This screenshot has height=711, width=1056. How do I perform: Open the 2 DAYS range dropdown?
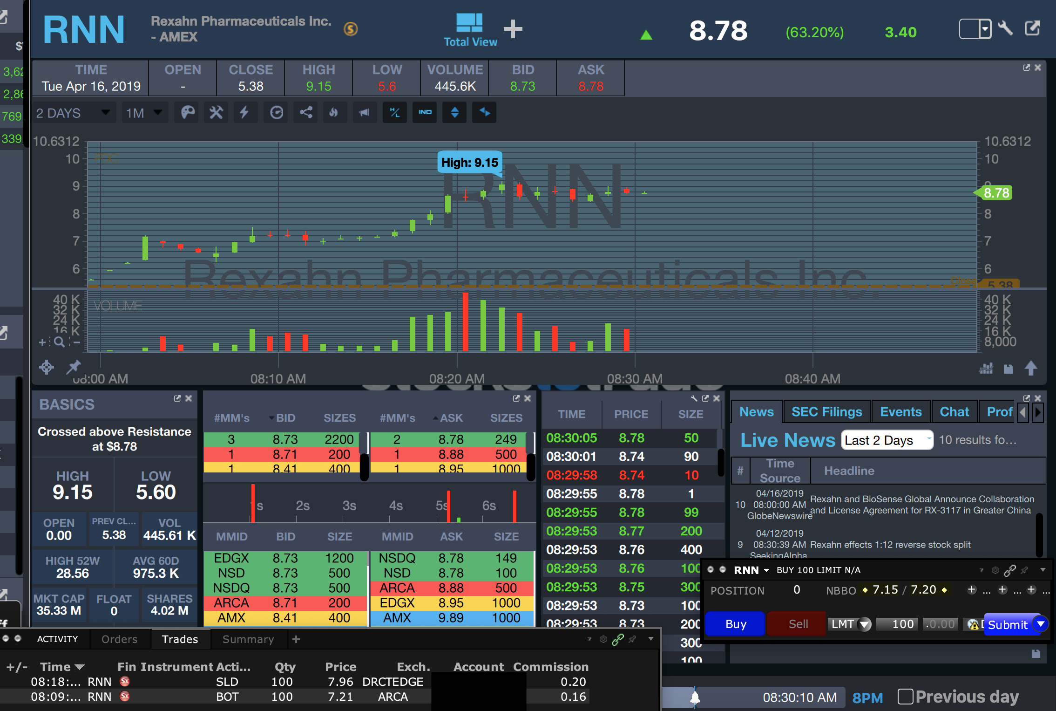pyautogui.click(x=73, y=113)
